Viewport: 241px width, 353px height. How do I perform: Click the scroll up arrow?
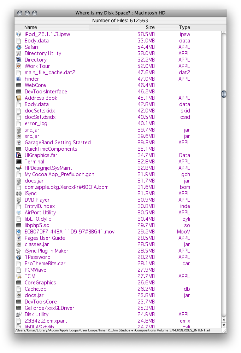(224, 319)
